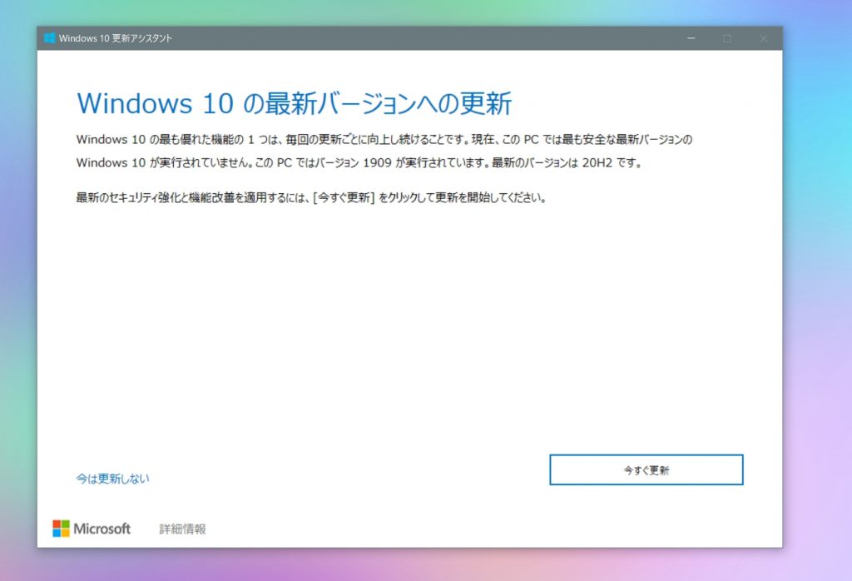Viewport: 852px width, 581px height.
Task: Click the 今は更新しない link
Action: click(x=111, y=479)
